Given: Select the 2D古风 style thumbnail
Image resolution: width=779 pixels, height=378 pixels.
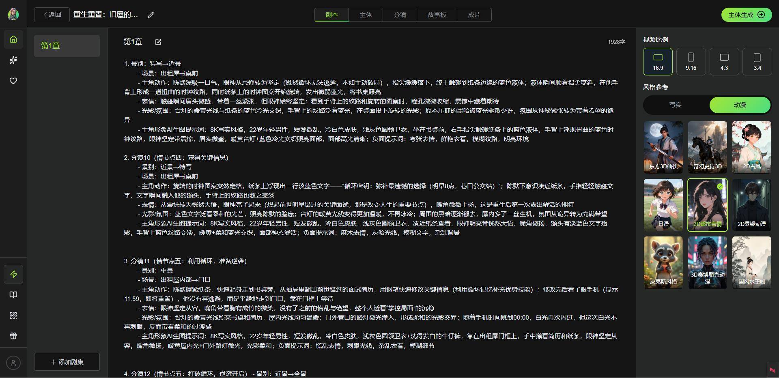Looking at the screenshot, I should pos(751,147).
